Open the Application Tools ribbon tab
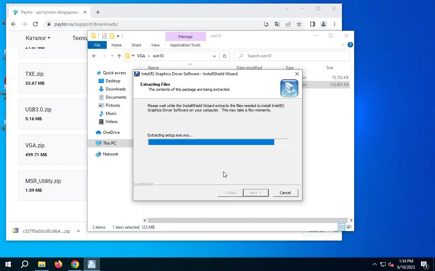Screen dimensions: 435x271 pyautogui.click(x=185, y=45)
